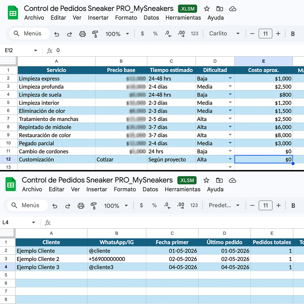304x304 pixels.
Task: Open Herramientas menu in the top window
Action: [x=183, y=18]
